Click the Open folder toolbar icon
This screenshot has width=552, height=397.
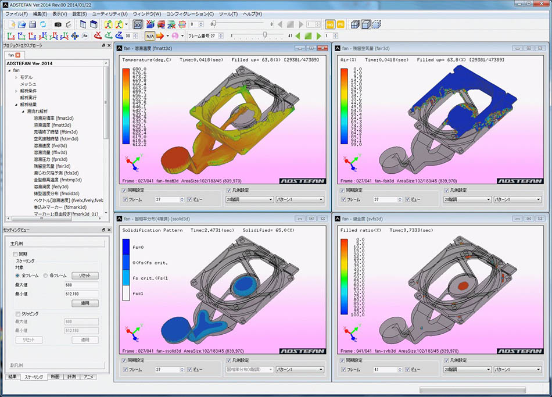22,24
